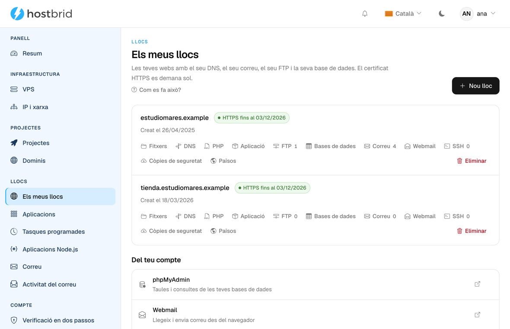Click HTTPS badge for estudiomares.example

point(252,118)
